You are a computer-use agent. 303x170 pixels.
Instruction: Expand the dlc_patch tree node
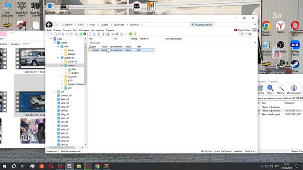62,76
